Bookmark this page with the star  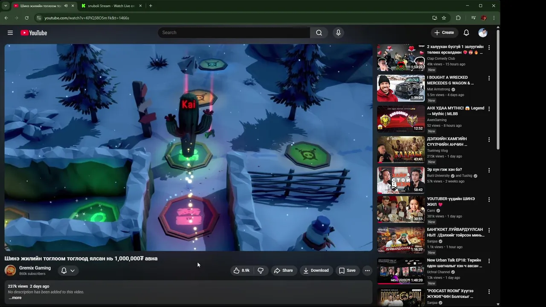click(444, 18)
